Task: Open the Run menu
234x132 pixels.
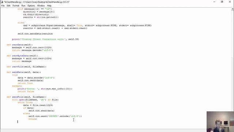Action: [x=23, y=5]
